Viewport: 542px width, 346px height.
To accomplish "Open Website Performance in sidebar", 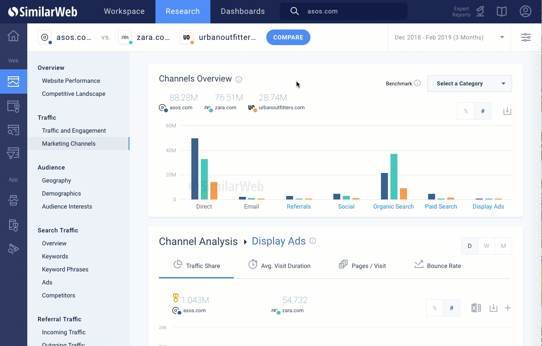I will click(71, 81).
